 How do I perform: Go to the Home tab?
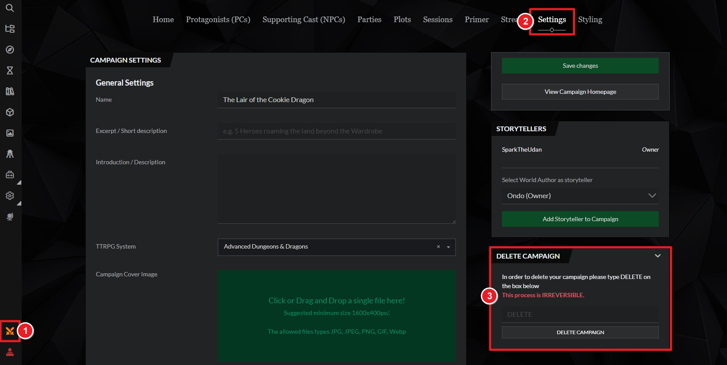163,20
